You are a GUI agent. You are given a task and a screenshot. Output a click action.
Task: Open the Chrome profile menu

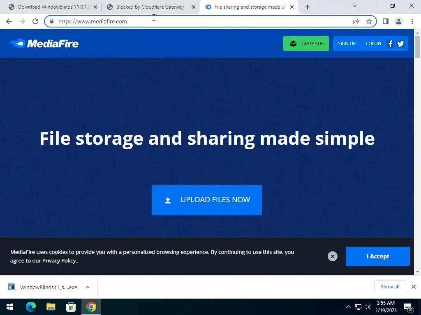[399, 21]
